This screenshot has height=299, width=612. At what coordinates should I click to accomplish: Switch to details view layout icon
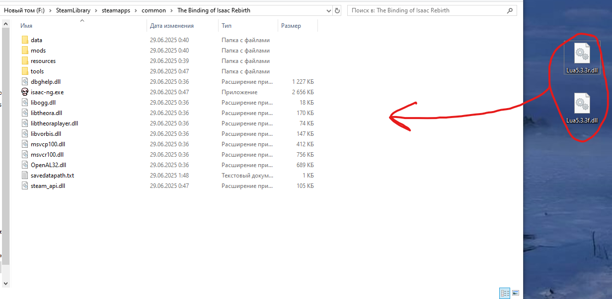505,293
